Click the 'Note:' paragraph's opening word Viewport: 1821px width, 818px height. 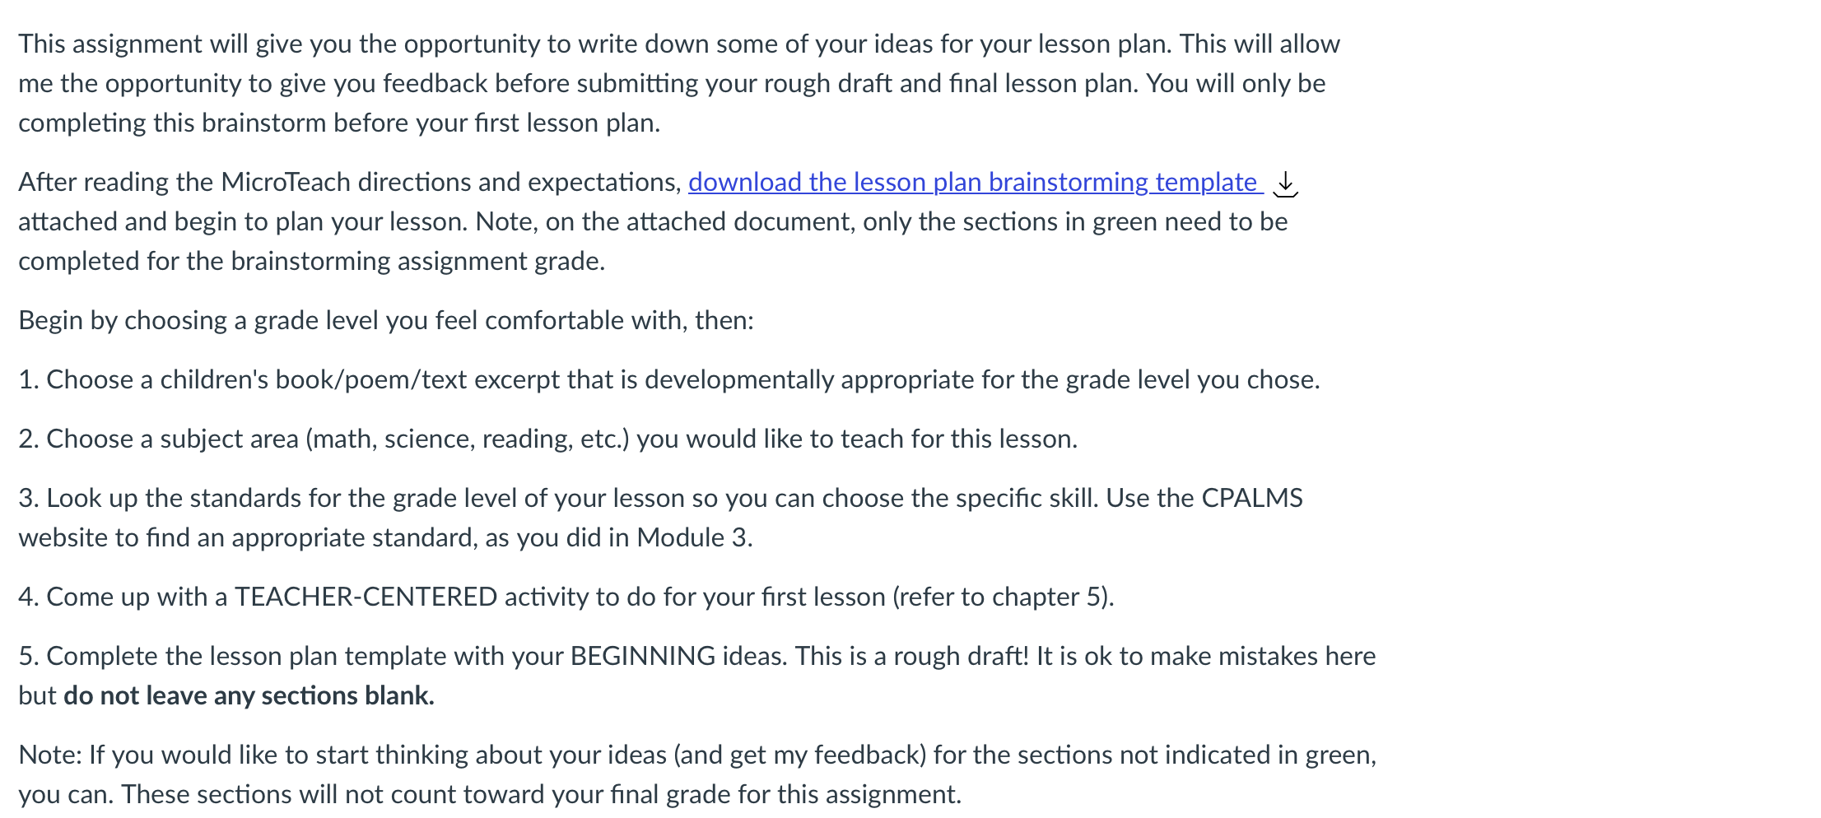50,755
